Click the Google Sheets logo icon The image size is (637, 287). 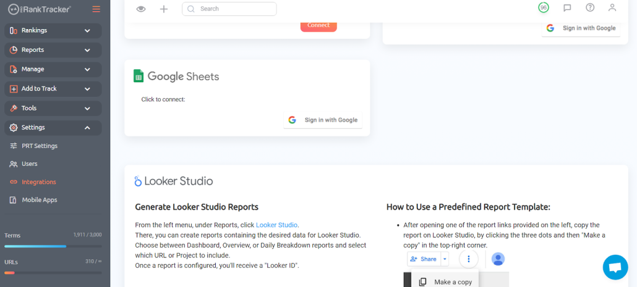(x=139, y=76)
